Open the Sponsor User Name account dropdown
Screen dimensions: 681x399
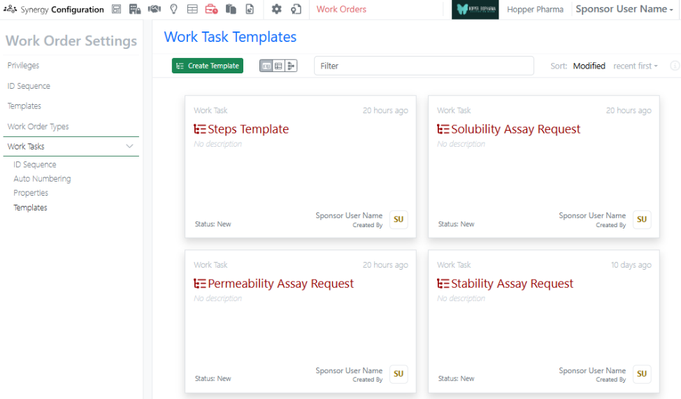click(624, 9)
